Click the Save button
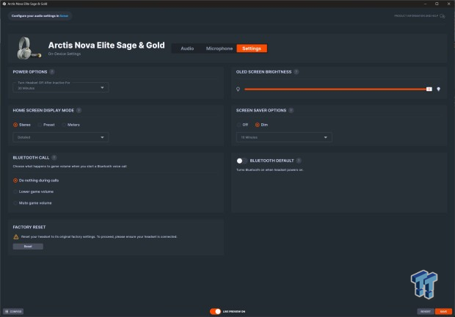Screen dimensions: 455x317 coord(443,311)
